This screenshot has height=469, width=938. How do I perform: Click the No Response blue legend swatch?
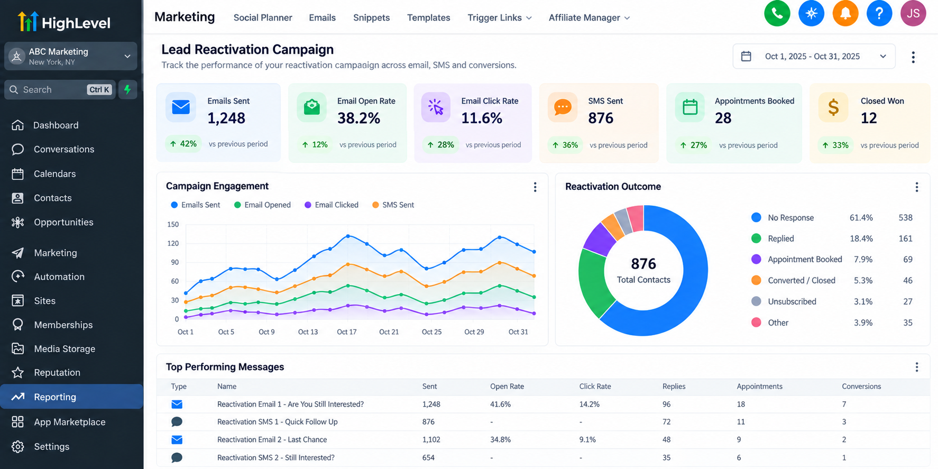[756, 217]
